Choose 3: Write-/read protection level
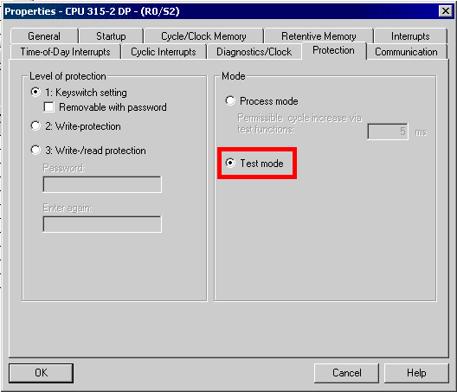457x392 pixels. point(35,150)
